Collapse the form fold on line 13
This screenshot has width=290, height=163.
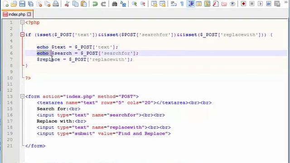22,96
